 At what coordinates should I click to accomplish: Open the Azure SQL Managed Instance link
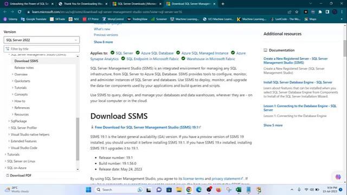(x=205, y=53)
